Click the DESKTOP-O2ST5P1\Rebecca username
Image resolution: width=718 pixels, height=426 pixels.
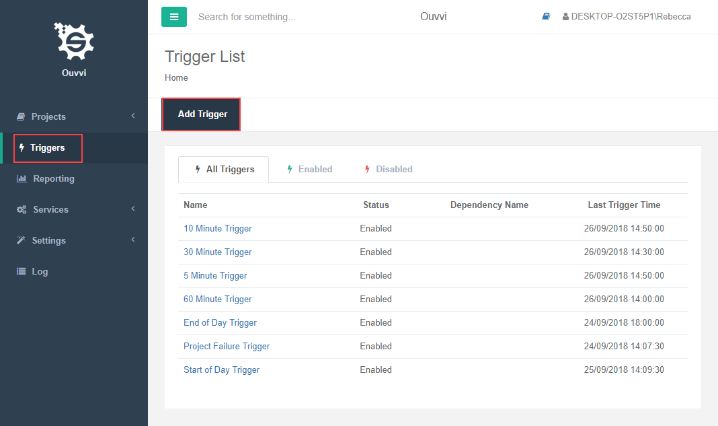(631, 17)
